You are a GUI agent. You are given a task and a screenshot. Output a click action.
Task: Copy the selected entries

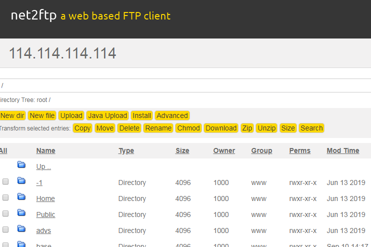(82, 128)
